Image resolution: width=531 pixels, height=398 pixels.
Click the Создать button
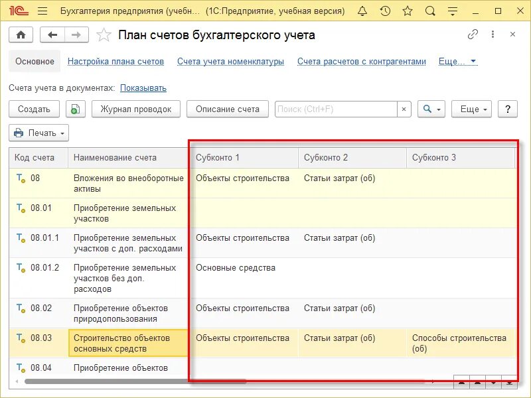[x=35, y=109]
